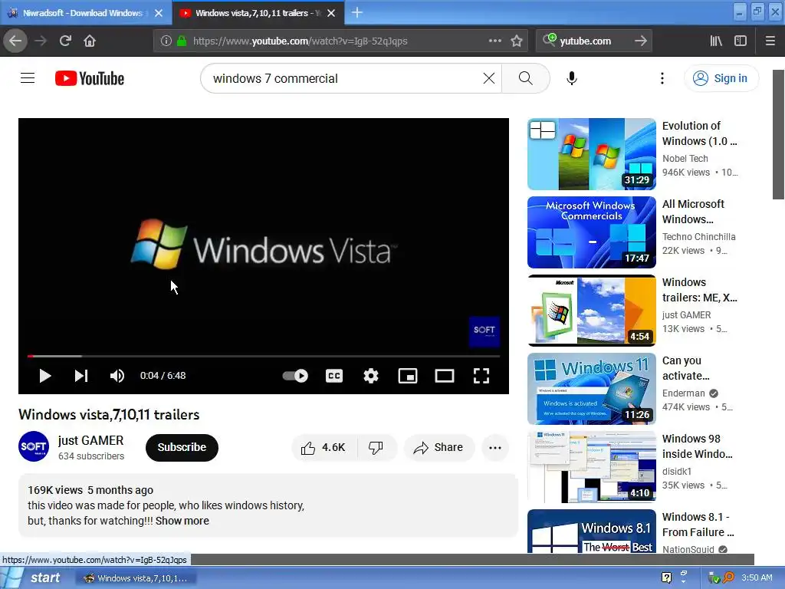Submit browser search with arrow button

[x=640, y=41]
